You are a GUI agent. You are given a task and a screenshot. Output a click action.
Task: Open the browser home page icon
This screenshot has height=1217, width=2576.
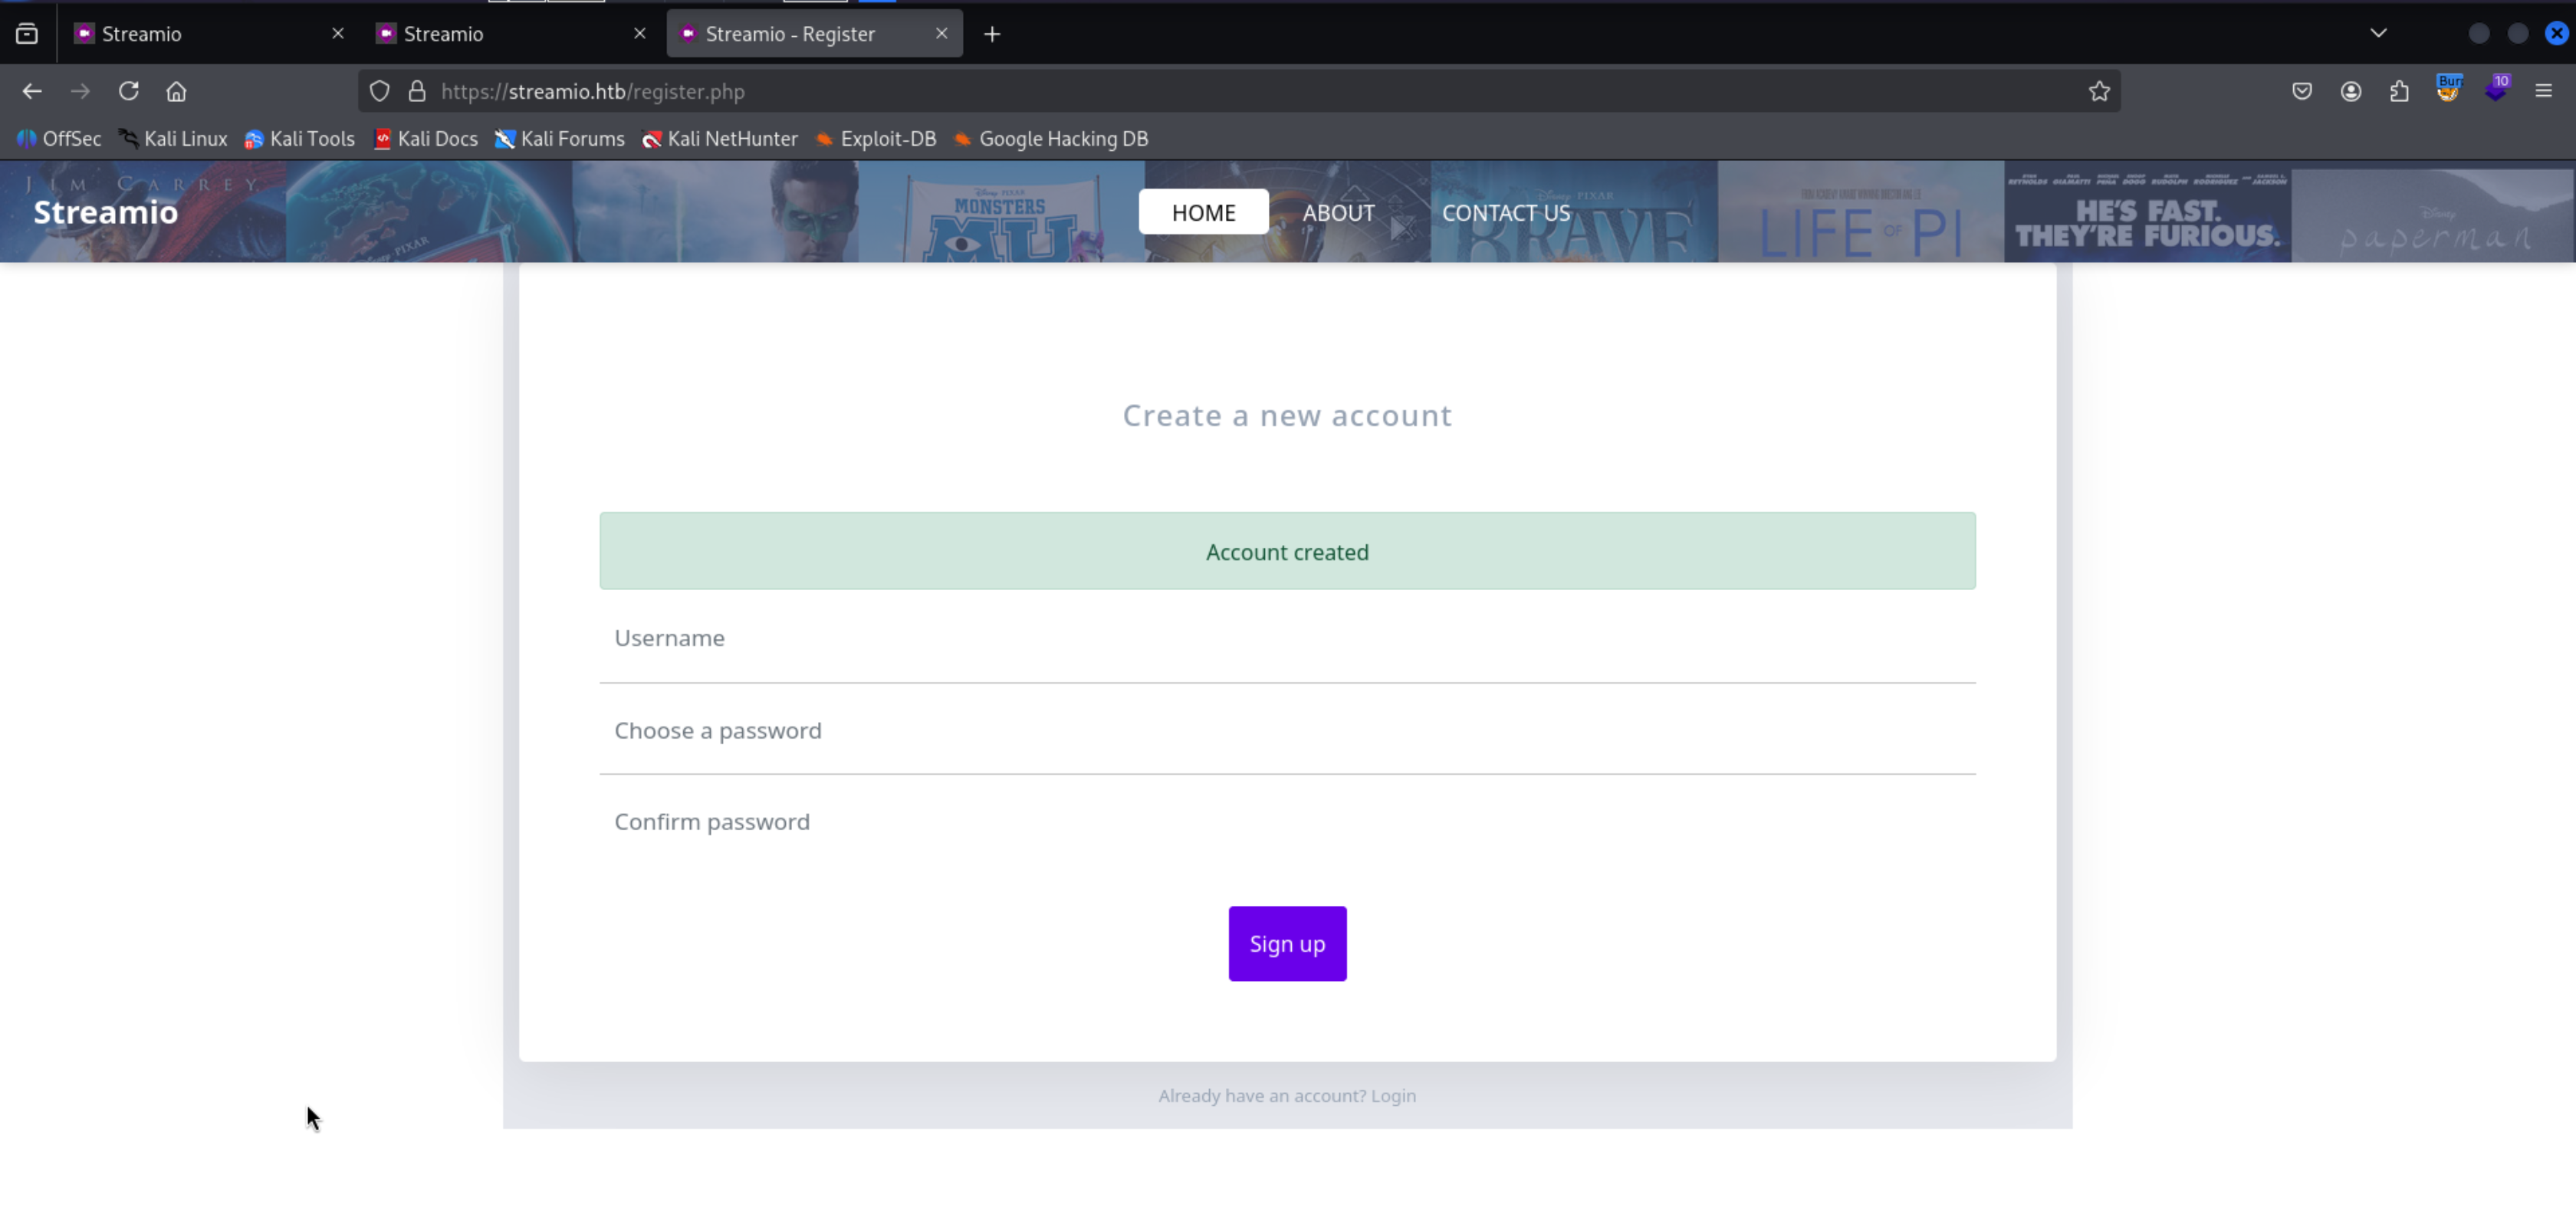coord(176,91)
